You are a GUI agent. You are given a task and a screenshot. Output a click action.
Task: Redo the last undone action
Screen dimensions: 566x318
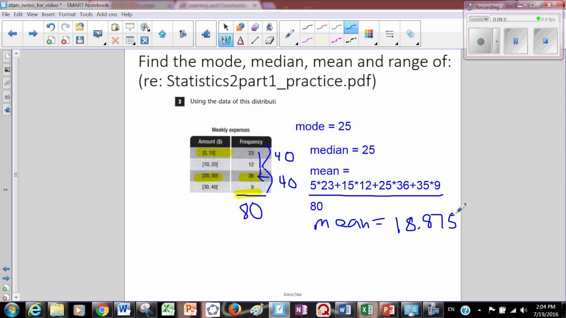point(65,27)
